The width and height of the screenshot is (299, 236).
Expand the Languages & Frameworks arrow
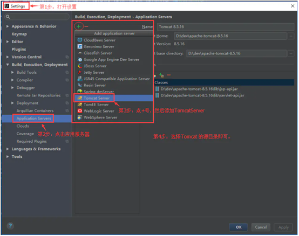coord(8,149)
